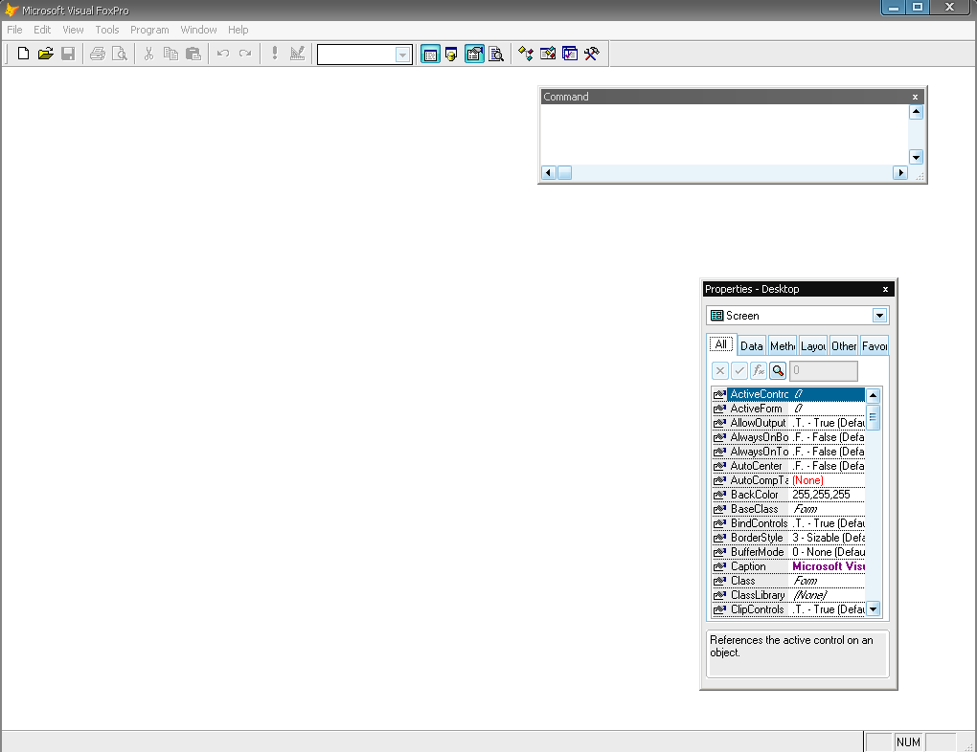Open the Object Browser toolbar icon

coord(548,55)
